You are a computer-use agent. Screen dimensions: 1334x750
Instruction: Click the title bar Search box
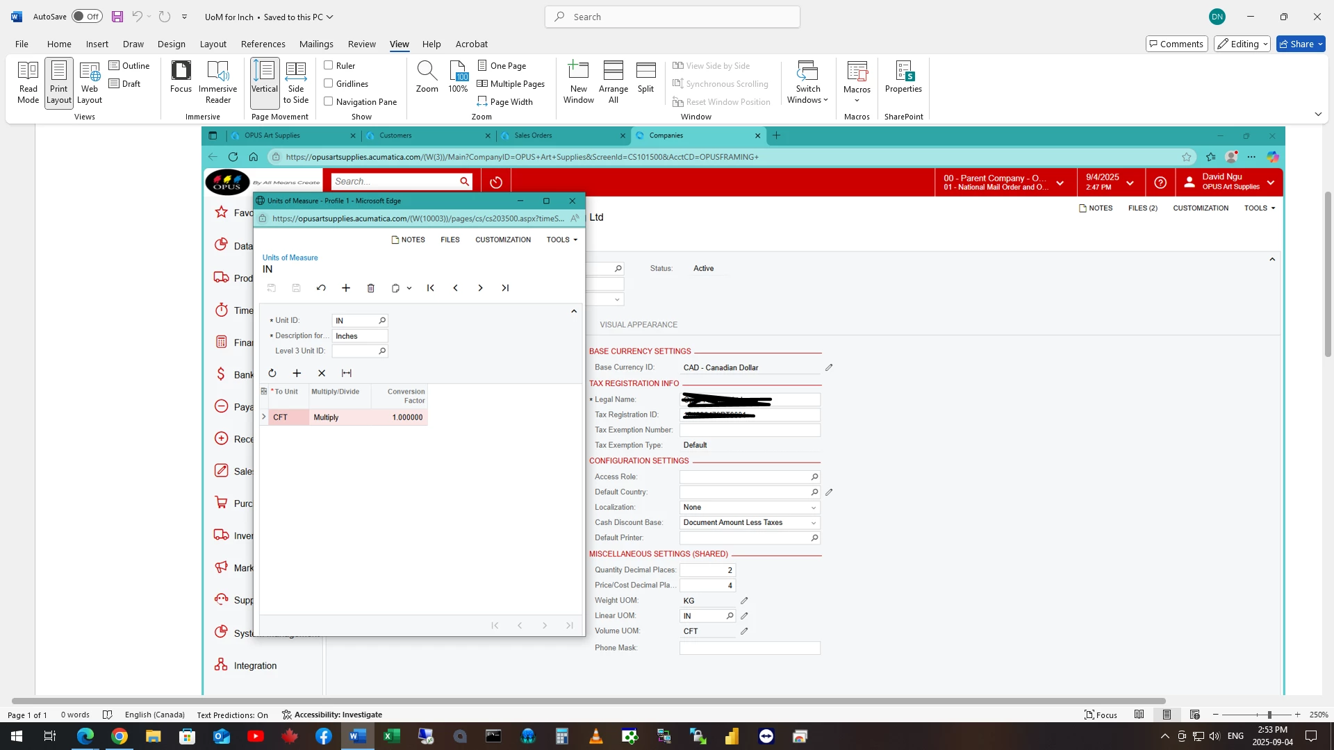(673, 17)
